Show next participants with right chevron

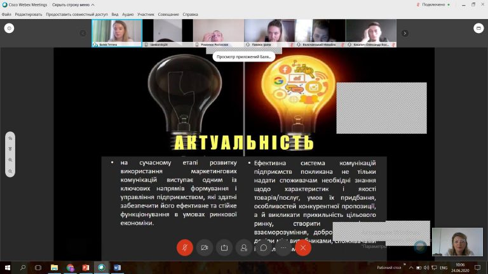[405, 33]
